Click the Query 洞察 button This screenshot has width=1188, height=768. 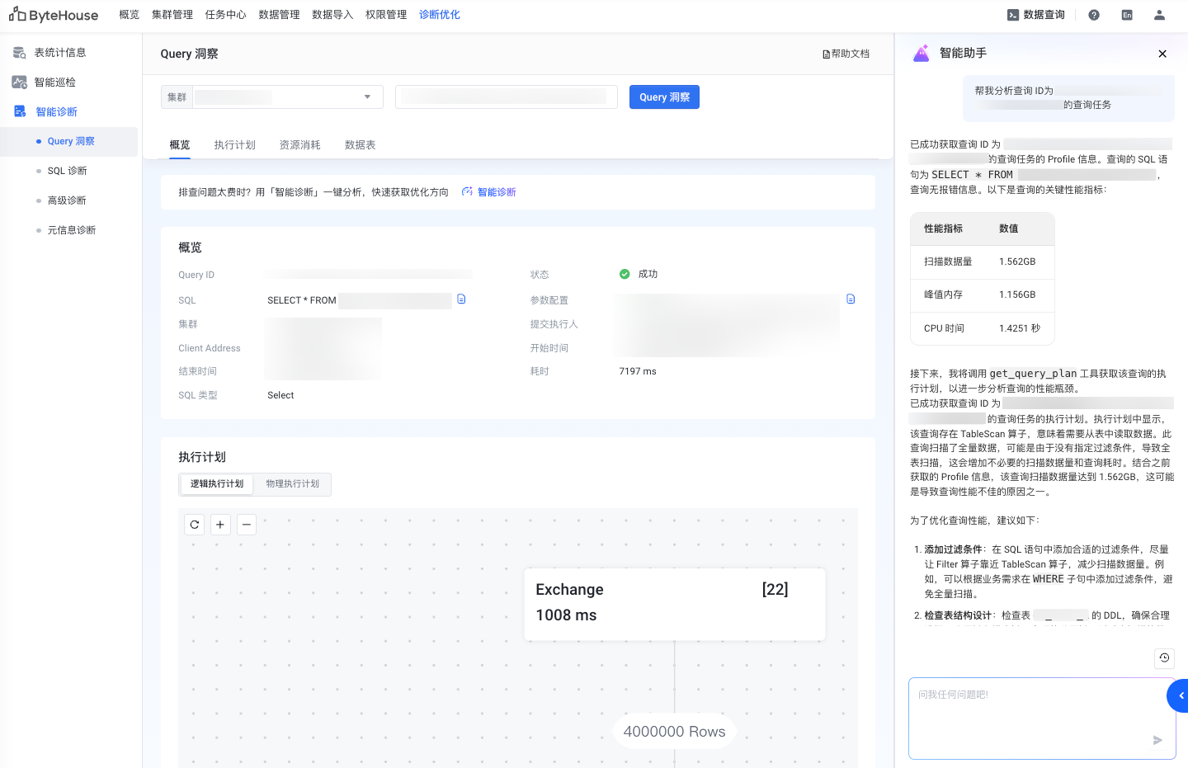pos(664,97)
